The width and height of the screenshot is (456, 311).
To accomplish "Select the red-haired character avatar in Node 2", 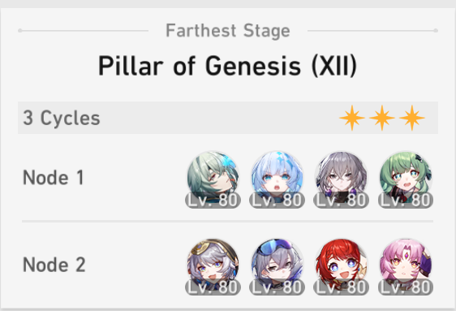I will pyautogui.click(x=341, y=265).
